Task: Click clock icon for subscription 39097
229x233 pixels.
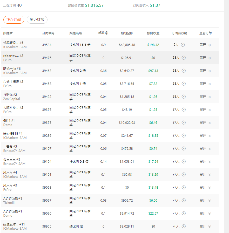Action: pos(184,200)
